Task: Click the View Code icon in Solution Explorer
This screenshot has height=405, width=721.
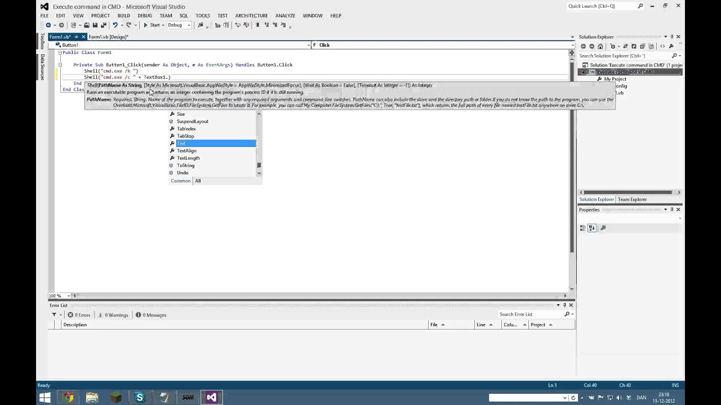Action: pyautogui.click(x=662, y=47)
